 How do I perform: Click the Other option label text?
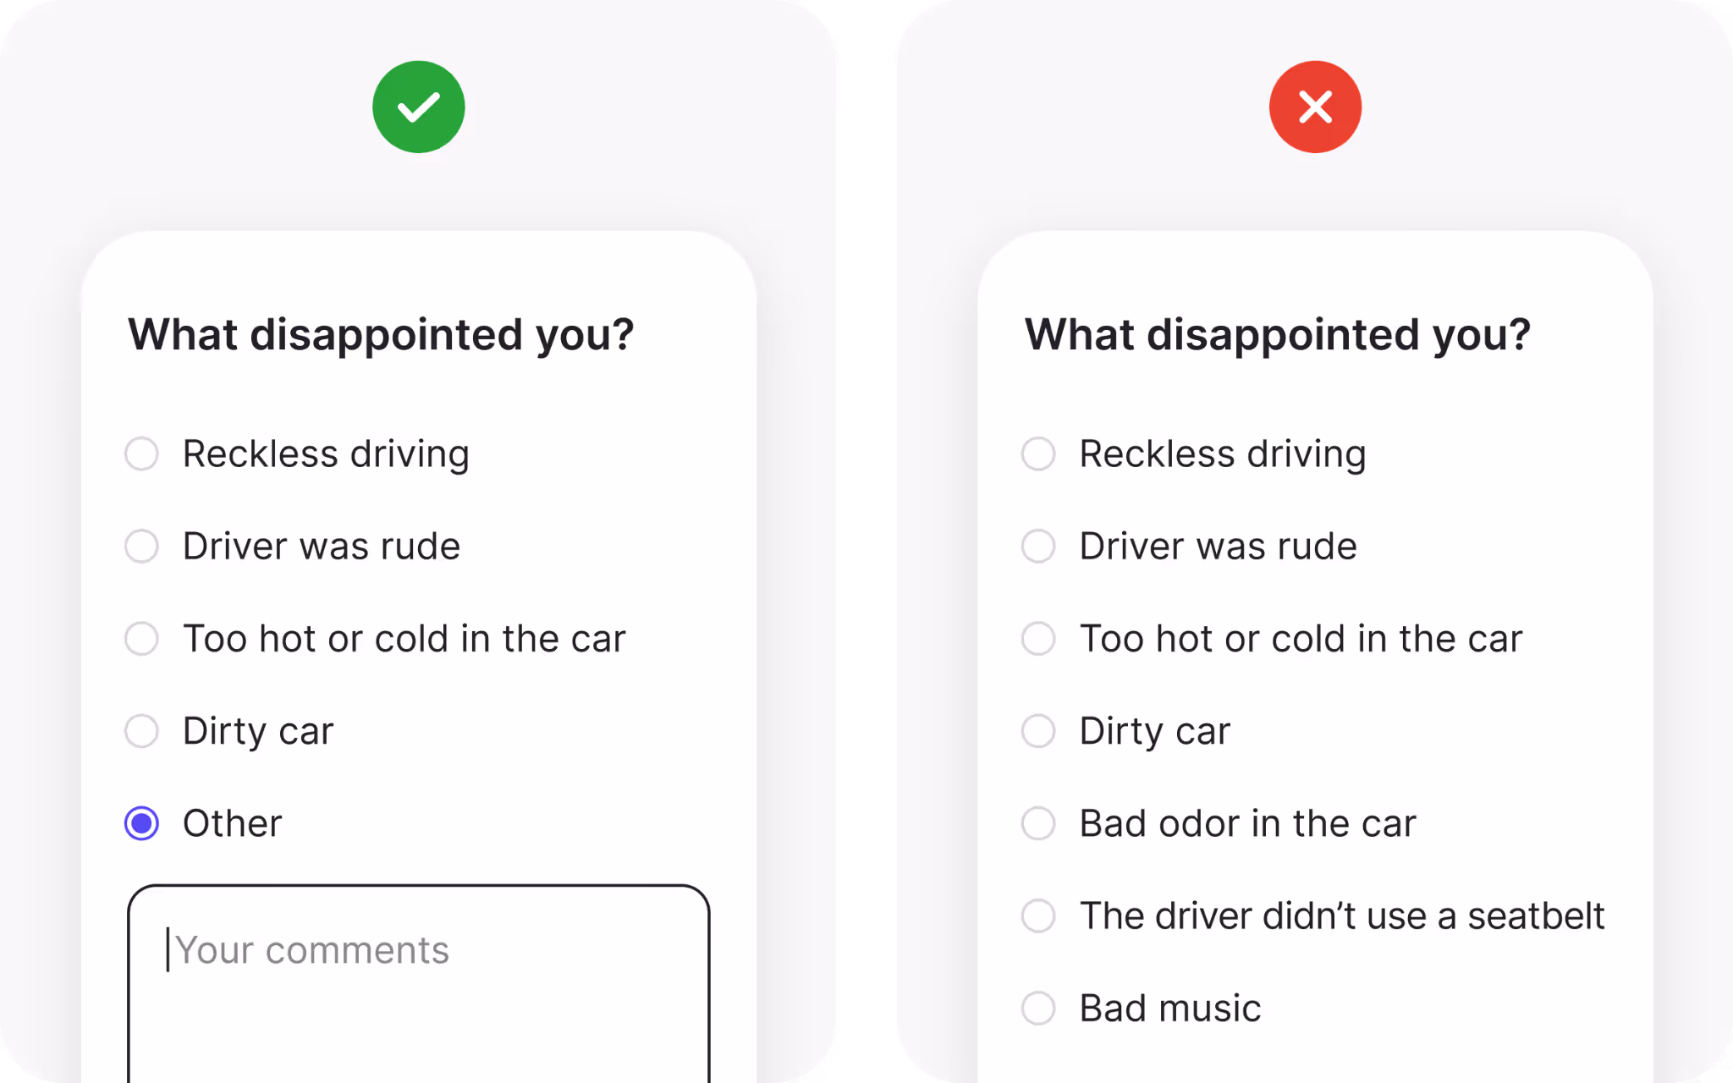click(232, 823)
